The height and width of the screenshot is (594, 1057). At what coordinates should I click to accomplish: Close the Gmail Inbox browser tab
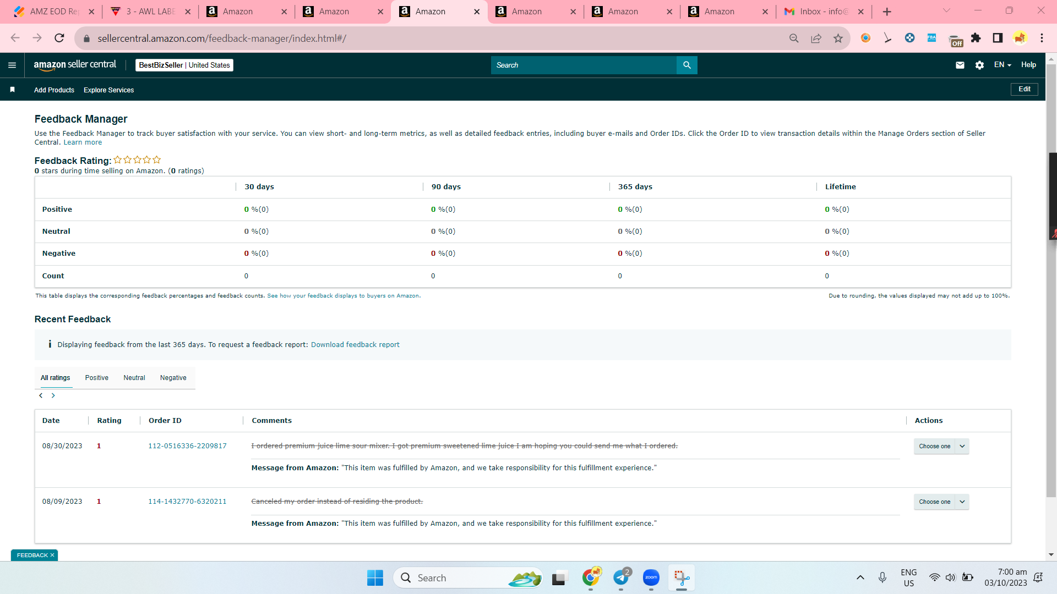pyautogui.click(x=861, y=12)
